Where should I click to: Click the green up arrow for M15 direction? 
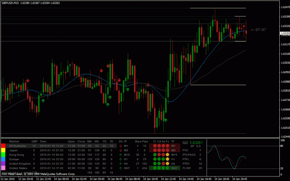pos(121,155)
